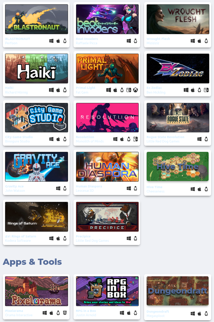Open the Human Diaspora cover image
This screenshot has height=322, width=214.
coord(107,167)
